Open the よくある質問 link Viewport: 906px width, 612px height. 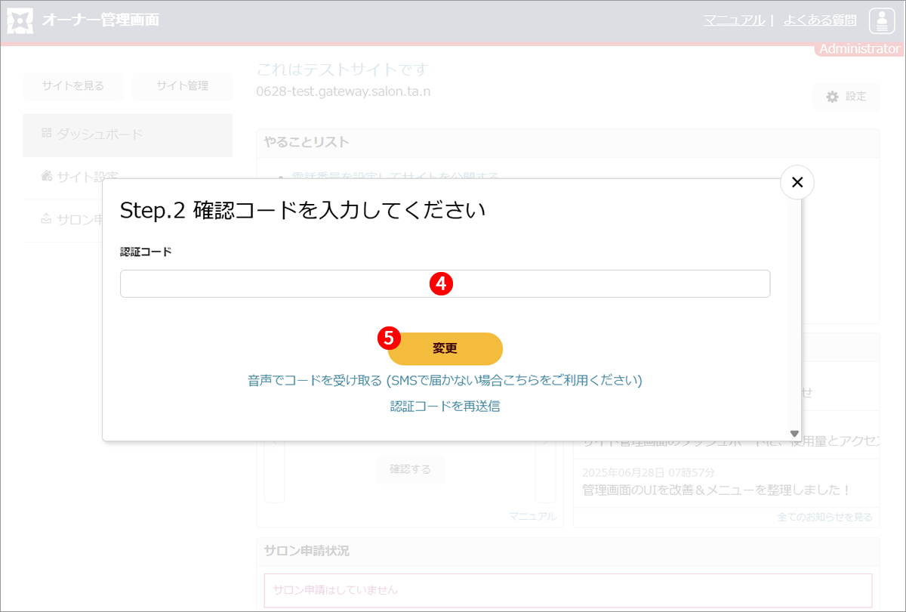(x=819, y=20)
